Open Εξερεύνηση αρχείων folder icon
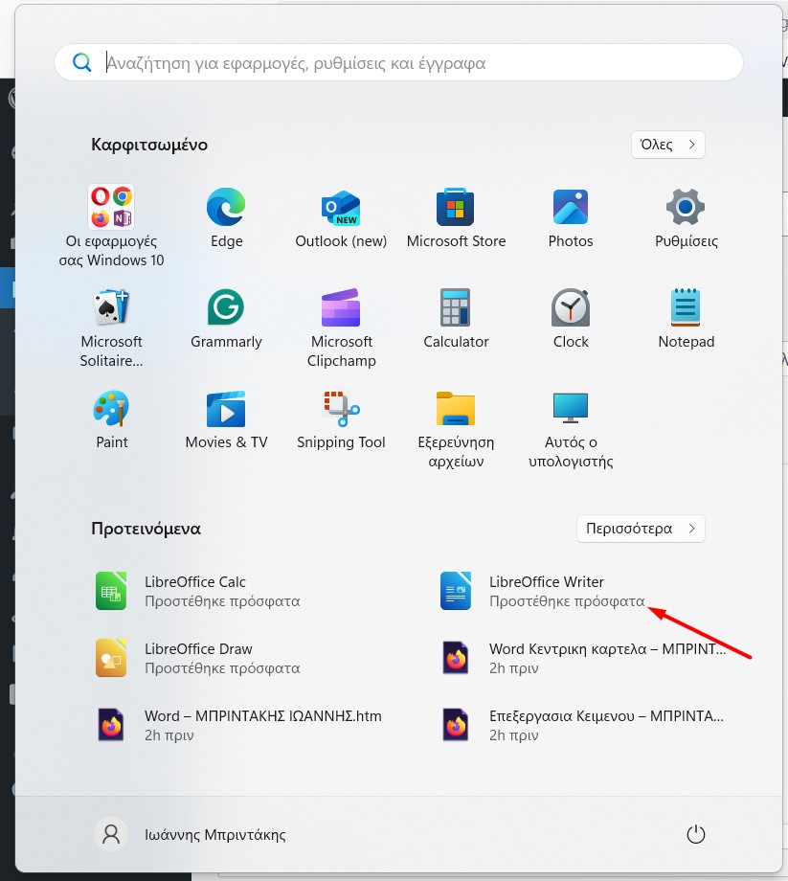 pos(456,409)
